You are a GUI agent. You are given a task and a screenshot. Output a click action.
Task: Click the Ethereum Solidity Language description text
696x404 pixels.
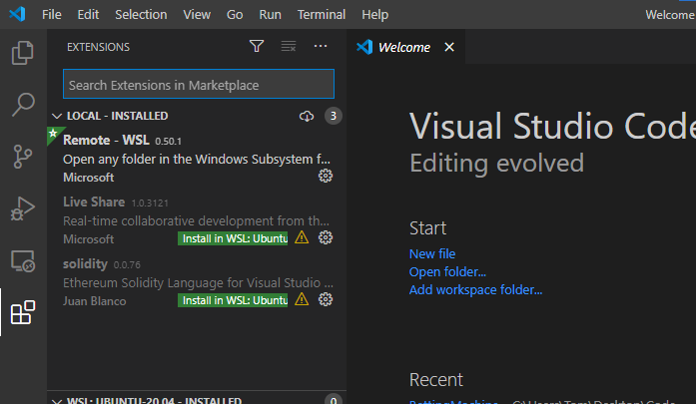tap(198, 282)
